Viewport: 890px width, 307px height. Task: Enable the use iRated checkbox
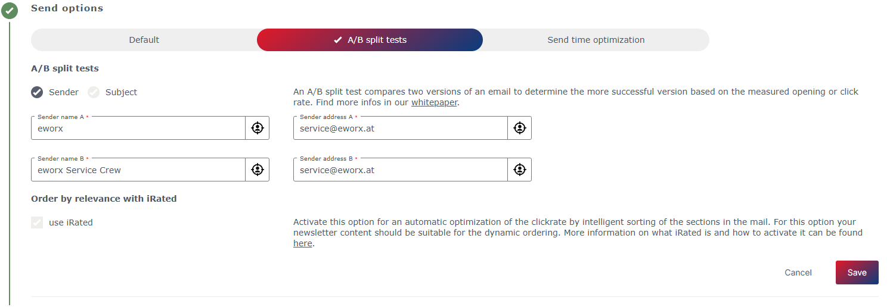(x=38, y=223)
